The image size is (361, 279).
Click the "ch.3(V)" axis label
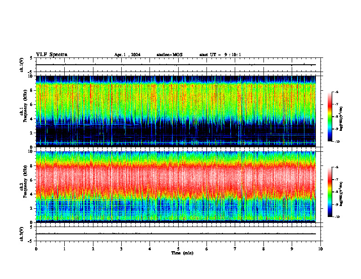pyautogui.click(x=22, y=234)
